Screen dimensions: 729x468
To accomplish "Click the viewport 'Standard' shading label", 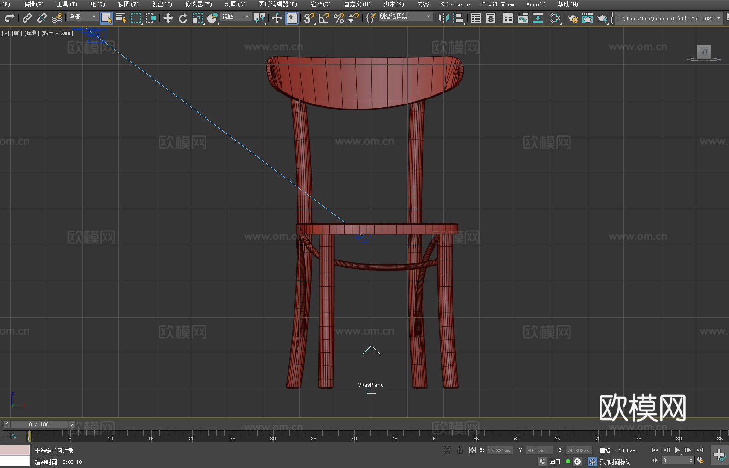I will [31, 33].
